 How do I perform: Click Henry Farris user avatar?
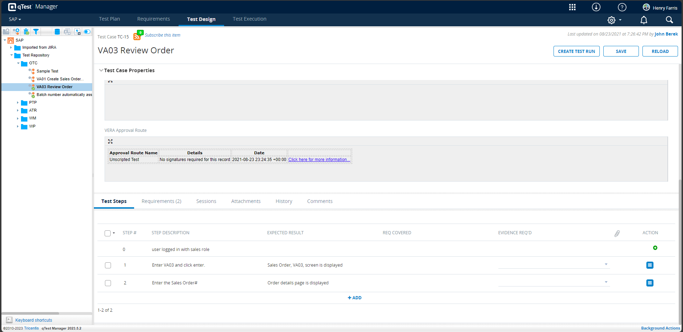(646, 7)
